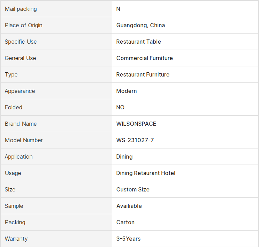Click the 3-5Years warranty value
Viewport: 259px width, 247px height.
click(x=128, y=239)
